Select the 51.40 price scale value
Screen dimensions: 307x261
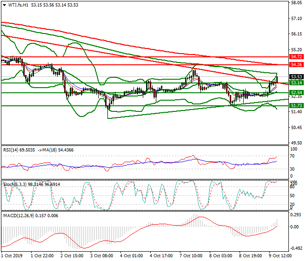tap(296, 112)
